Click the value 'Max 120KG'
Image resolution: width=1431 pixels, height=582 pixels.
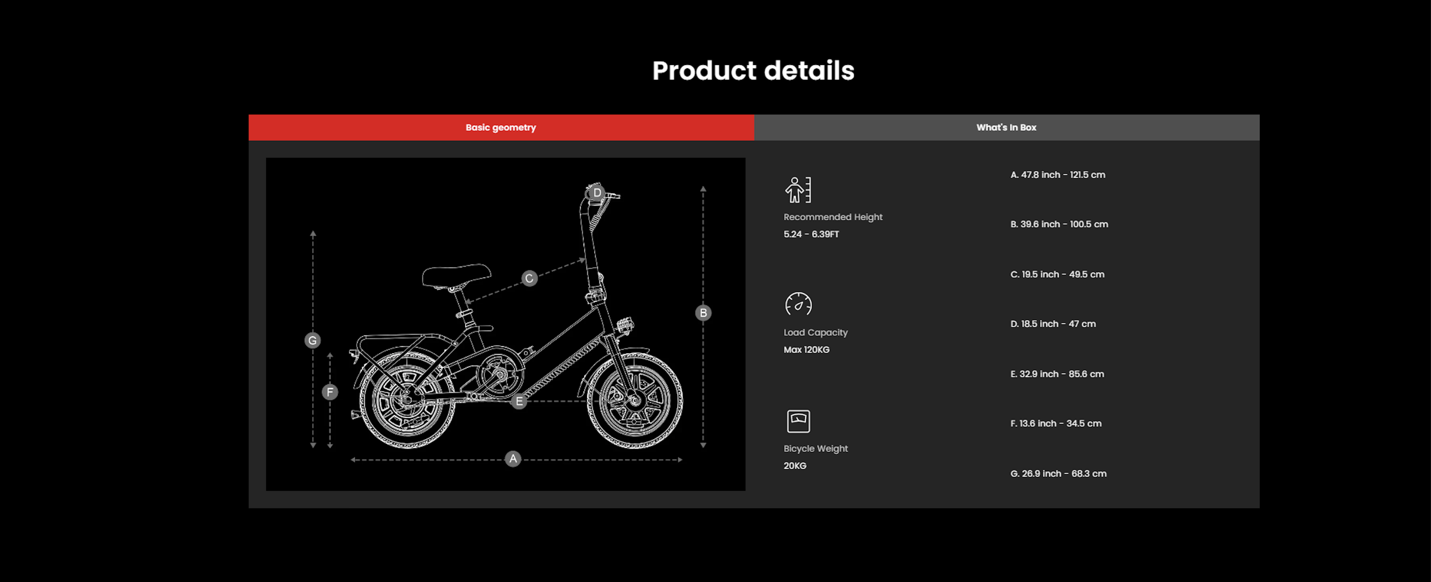click(807, 349)
